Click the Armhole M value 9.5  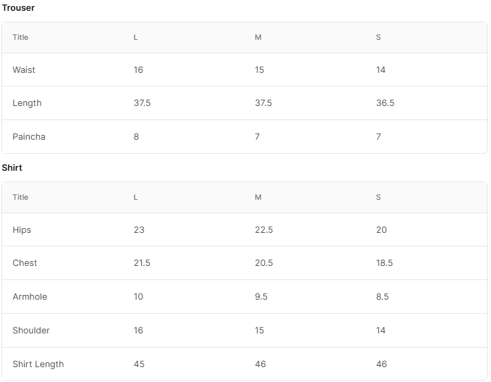pos(261,296)
